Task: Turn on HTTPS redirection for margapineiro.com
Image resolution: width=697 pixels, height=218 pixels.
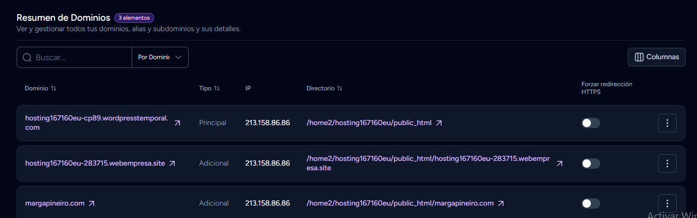Action: 590,203
